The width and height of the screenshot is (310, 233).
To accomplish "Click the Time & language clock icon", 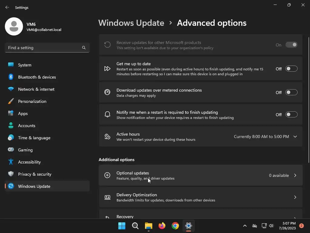I will pyautogui.click(x=11, y=137).
